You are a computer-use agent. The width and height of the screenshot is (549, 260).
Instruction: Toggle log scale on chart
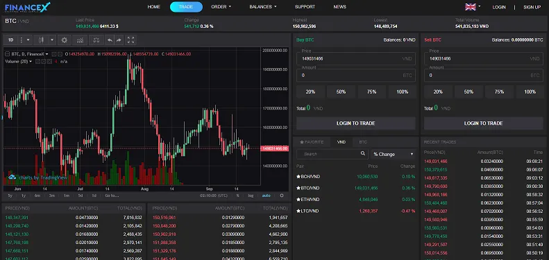[251, 196]
